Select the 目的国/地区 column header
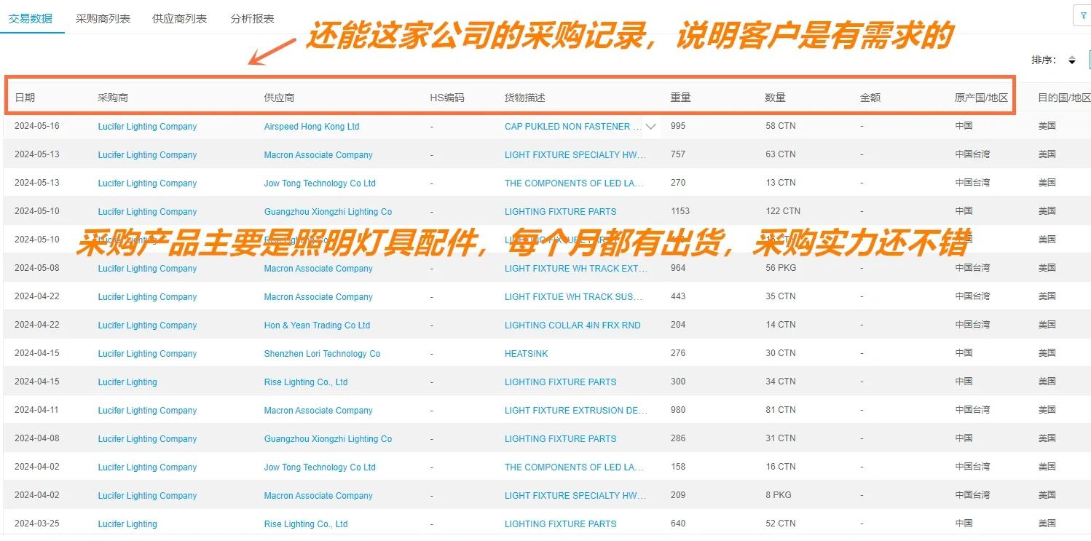Viewport: 1091px width, 541px height. (x=1065, y=98)
